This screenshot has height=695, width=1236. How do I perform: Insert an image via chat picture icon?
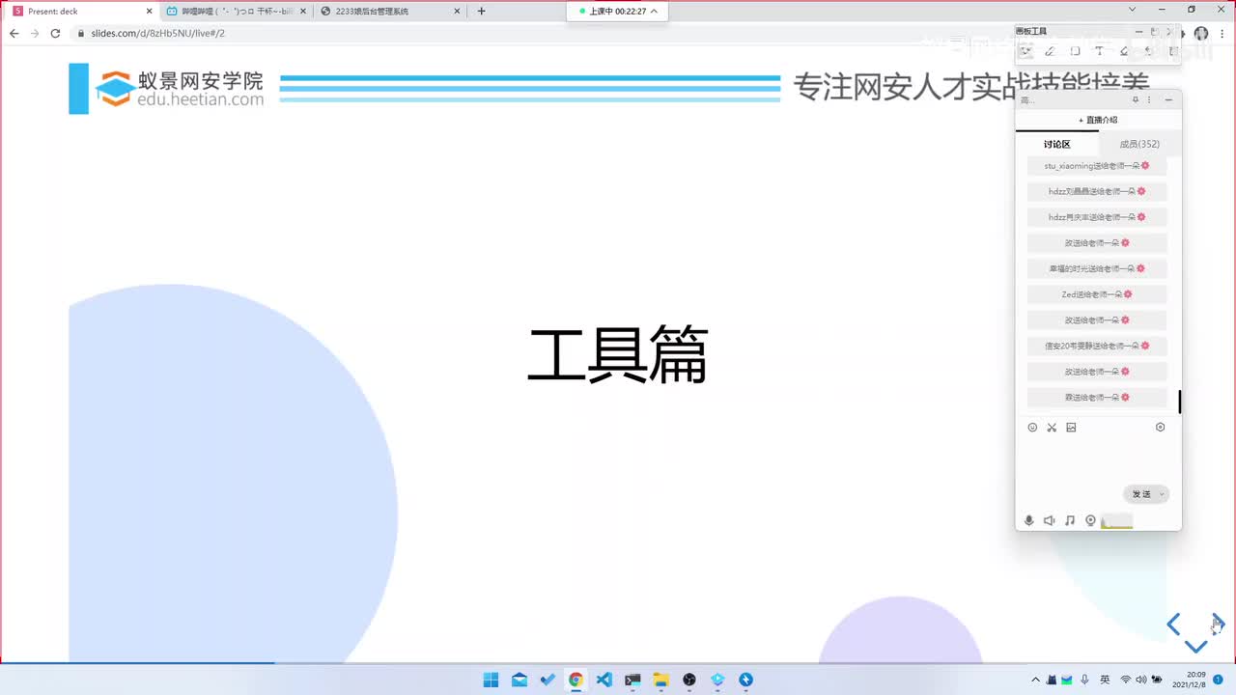pyautogui.click(x=1071, y=428)
